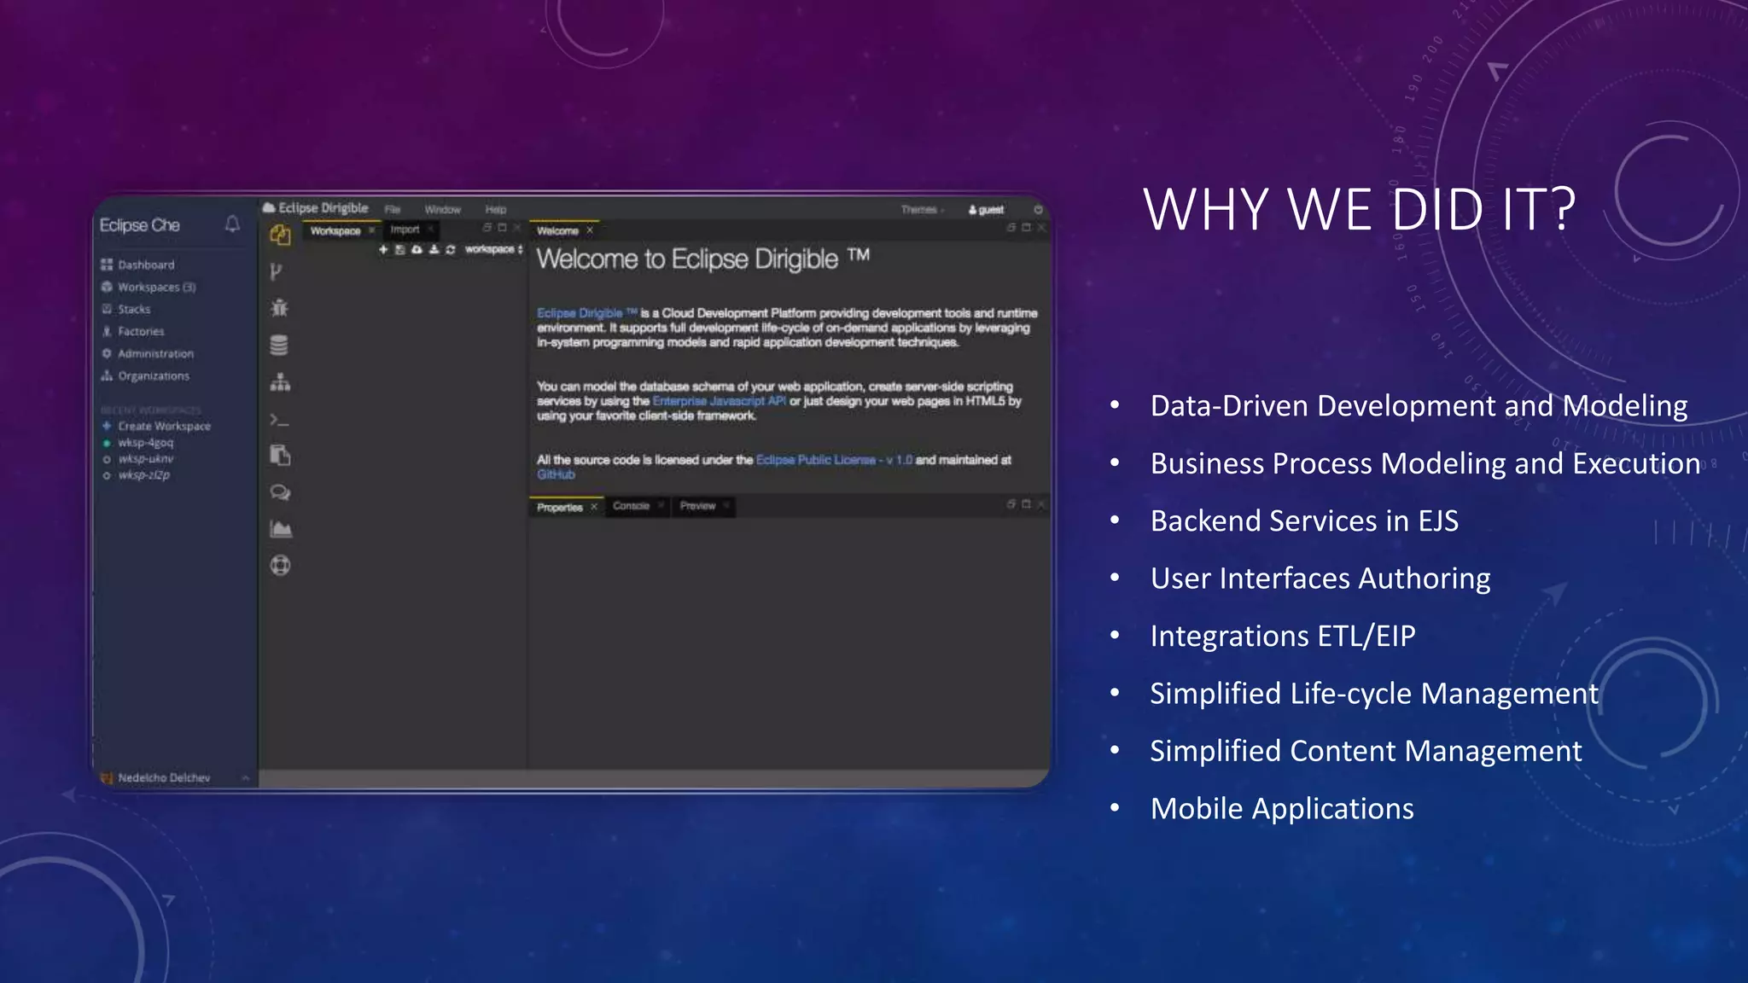Open the Debugger bug icon
The height and width of the screenshot is (983, 1748).
(x=279, y=308)
